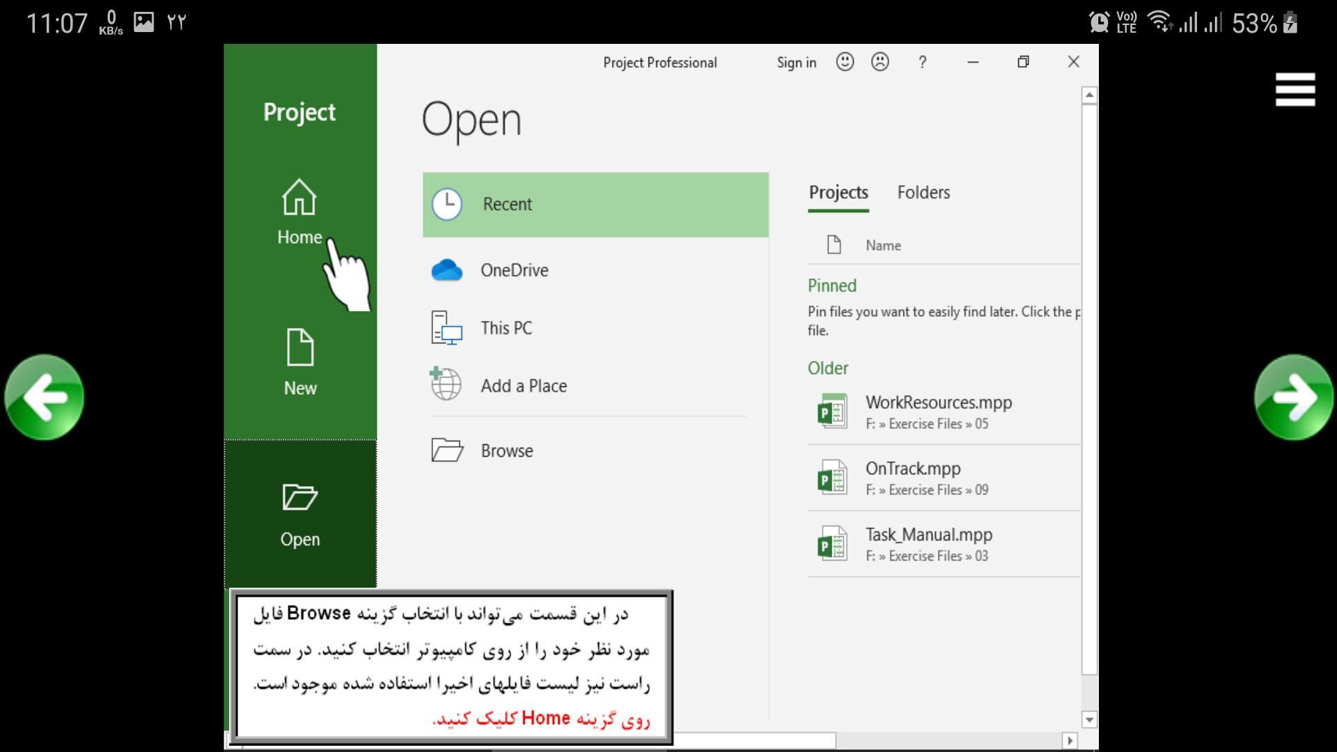Viewport: 1337px width, 752px height.
Task: Tap the picture notification icon in status bar
Action: (144, 22)
